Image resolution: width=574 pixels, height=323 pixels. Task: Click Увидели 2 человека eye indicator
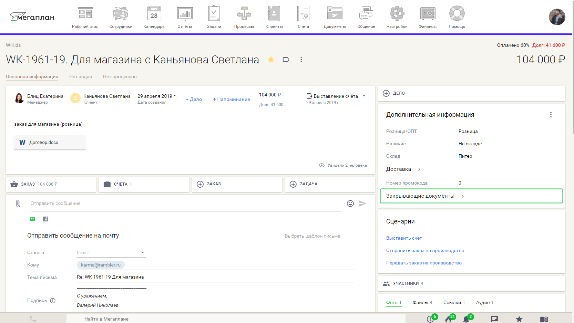[x=343, y=165]
